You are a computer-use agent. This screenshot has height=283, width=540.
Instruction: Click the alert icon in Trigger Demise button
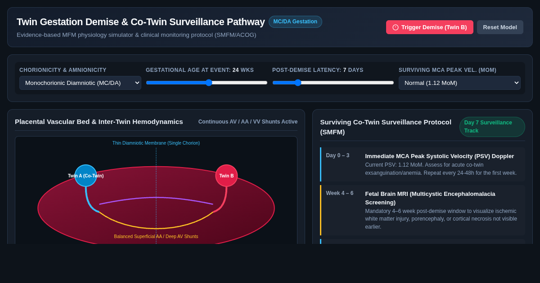[x=396, y=27]
